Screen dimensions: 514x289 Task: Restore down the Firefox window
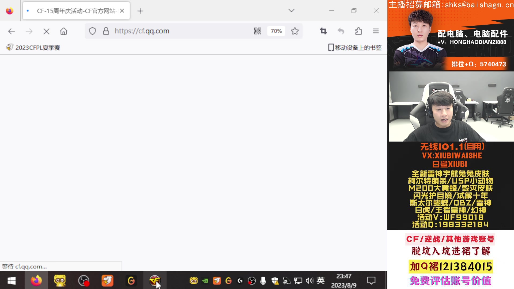(354, 10)
